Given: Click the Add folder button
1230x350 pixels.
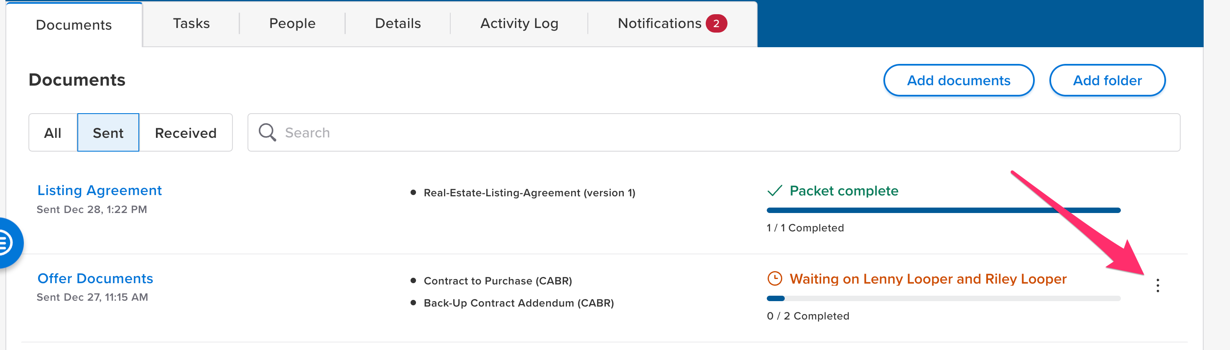Looking at the screenshot, I should click(1107, 80).
